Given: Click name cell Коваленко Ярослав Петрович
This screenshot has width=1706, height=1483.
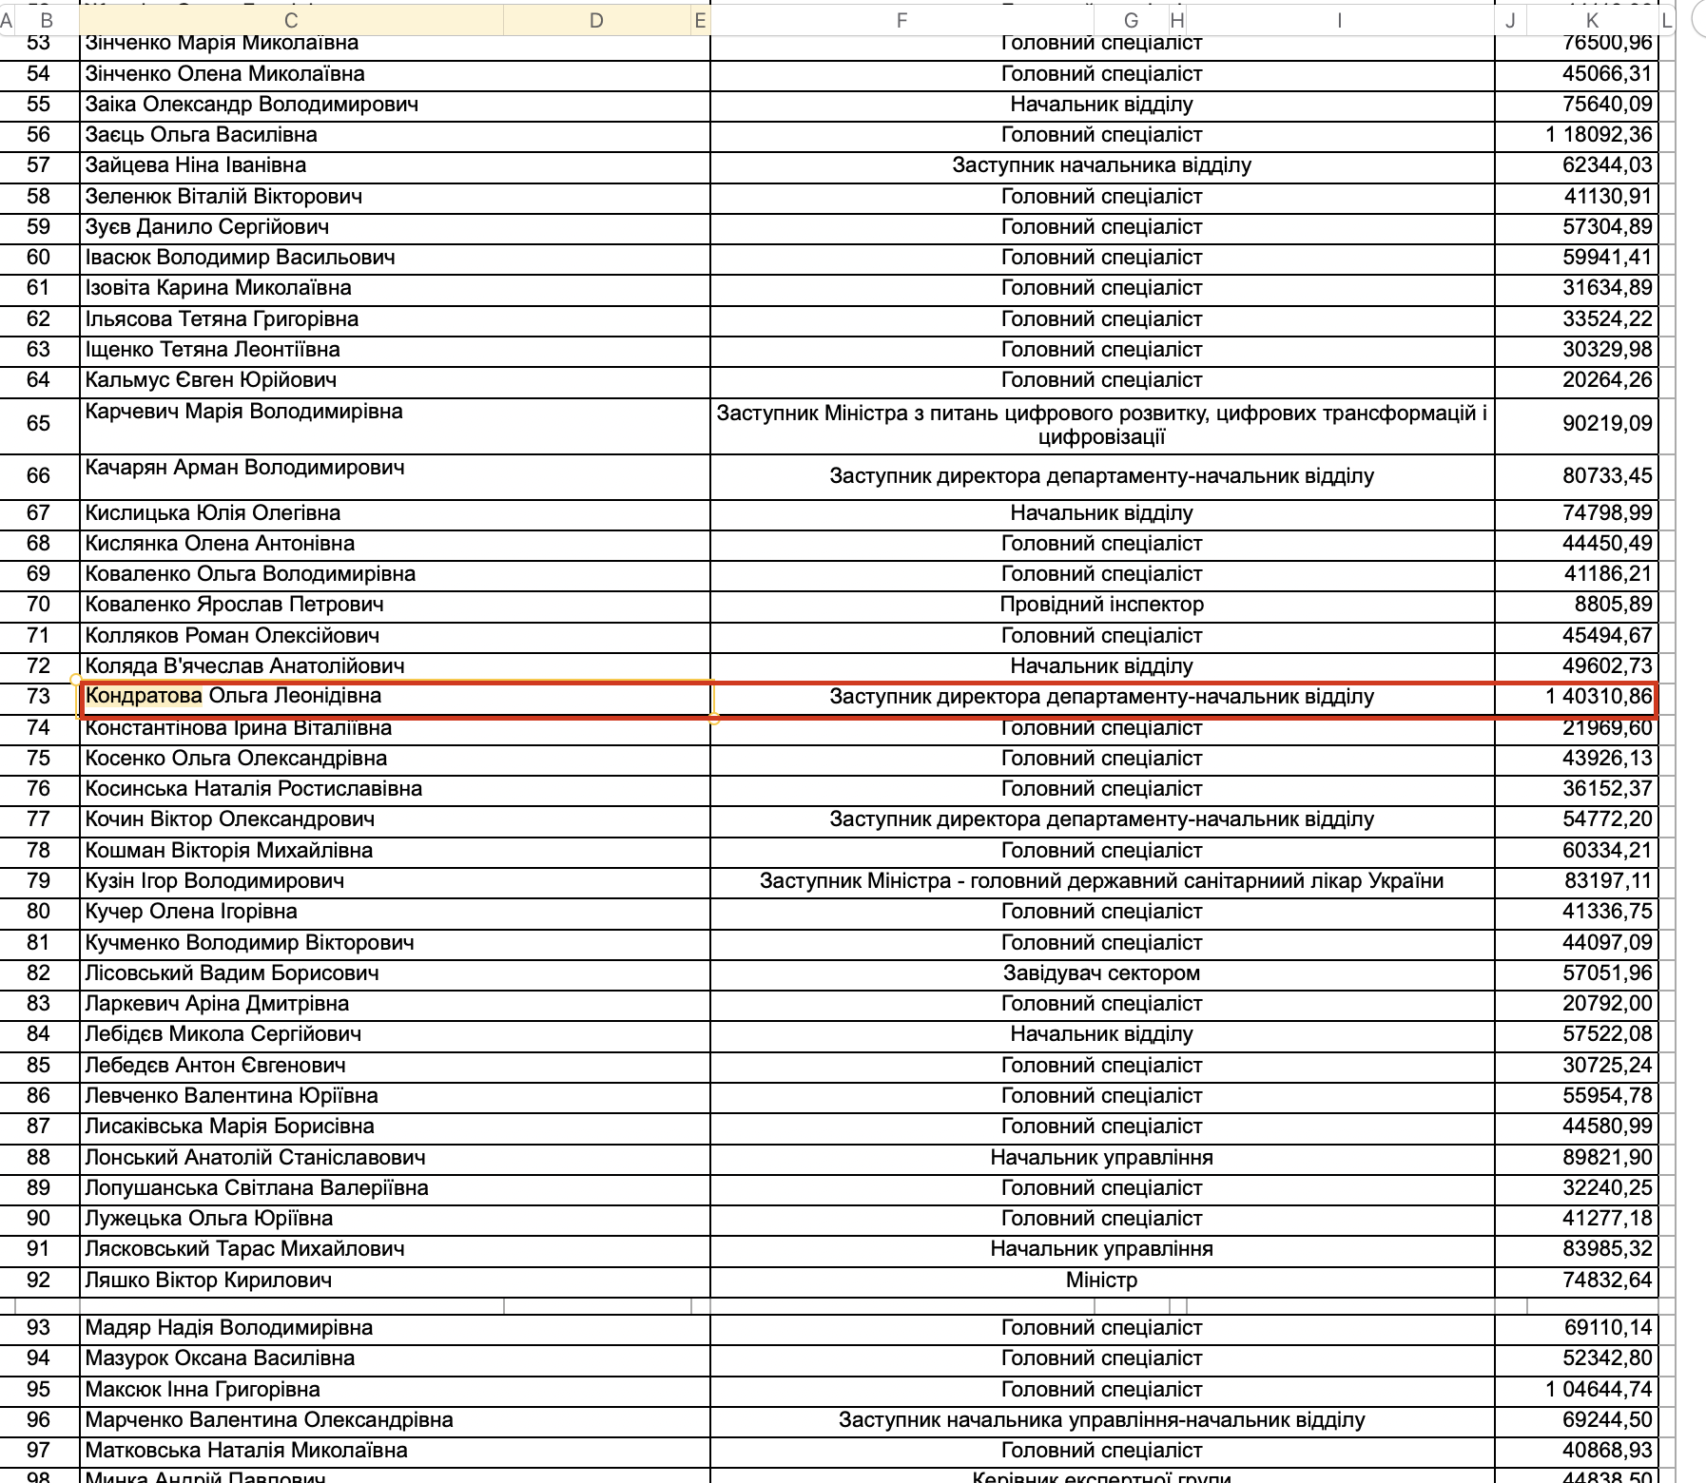Looking at the screenshot, I should coord(395,605).
